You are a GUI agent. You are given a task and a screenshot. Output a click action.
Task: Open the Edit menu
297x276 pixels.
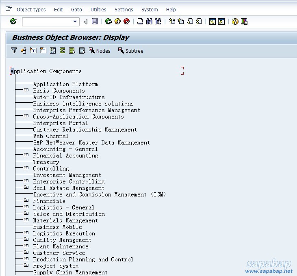(x=58, y=10)
